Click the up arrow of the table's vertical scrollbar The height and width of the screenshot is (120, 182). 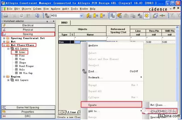[x=177, y=27]
